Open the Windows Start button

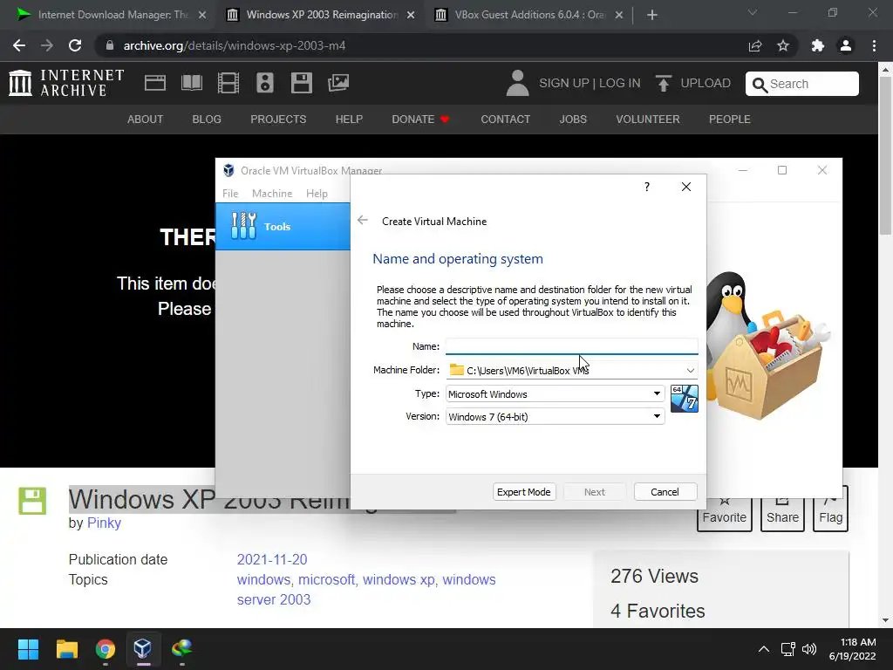(28, 649)
